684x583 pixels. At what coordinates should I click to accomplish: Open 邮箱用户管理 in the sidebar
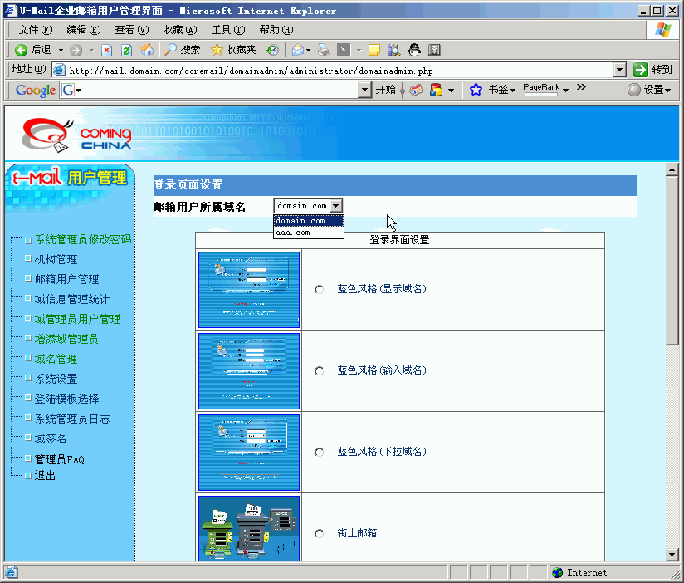pyautogui.click(x=66, y=279)
